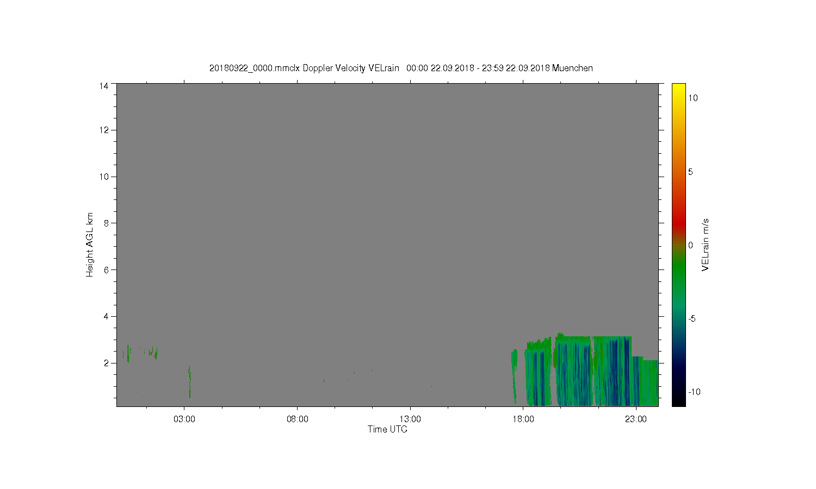The height and width of the screenshot is (489, 816).
Task: Click the height tick label 2
Action: (x=107, y=363)
